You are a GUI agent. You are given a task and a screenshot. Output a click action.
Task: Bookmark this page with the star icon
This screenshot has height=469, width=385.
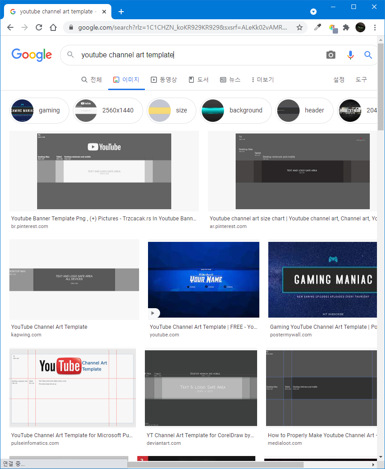(299, 27)
